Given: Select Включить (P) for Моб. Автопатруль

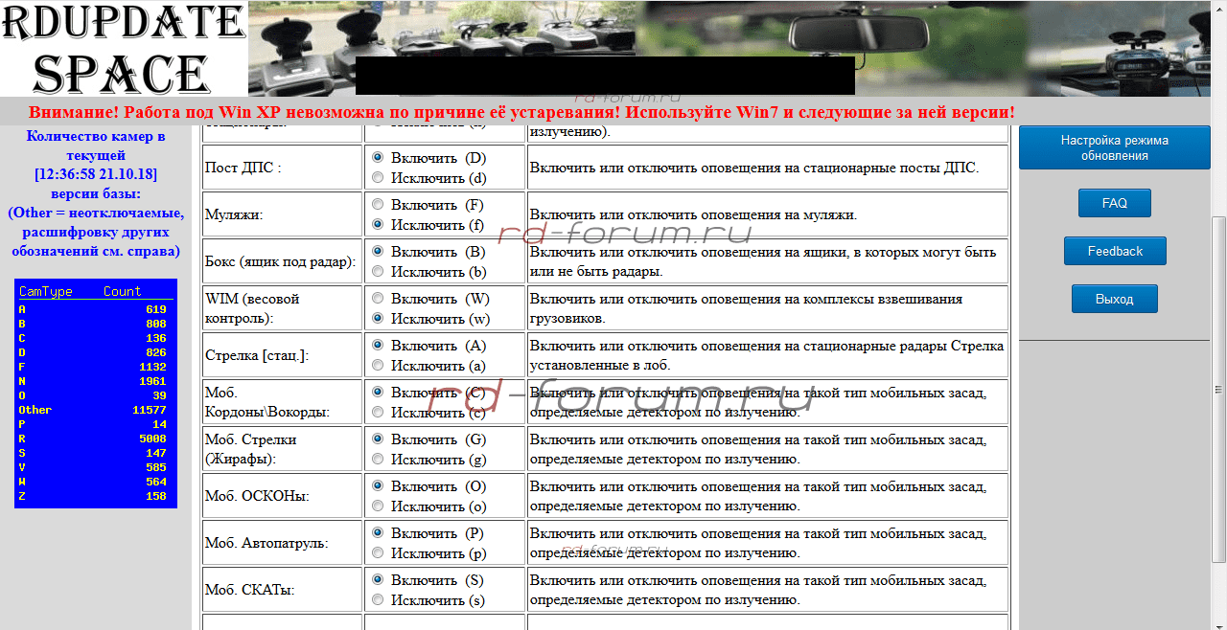Looking at the screenshot, I should point(378,532).
